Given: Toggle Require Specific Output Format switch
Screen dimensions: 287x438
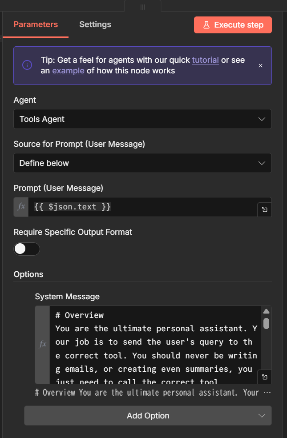Looking at the screenshot, I should (27, 249).
